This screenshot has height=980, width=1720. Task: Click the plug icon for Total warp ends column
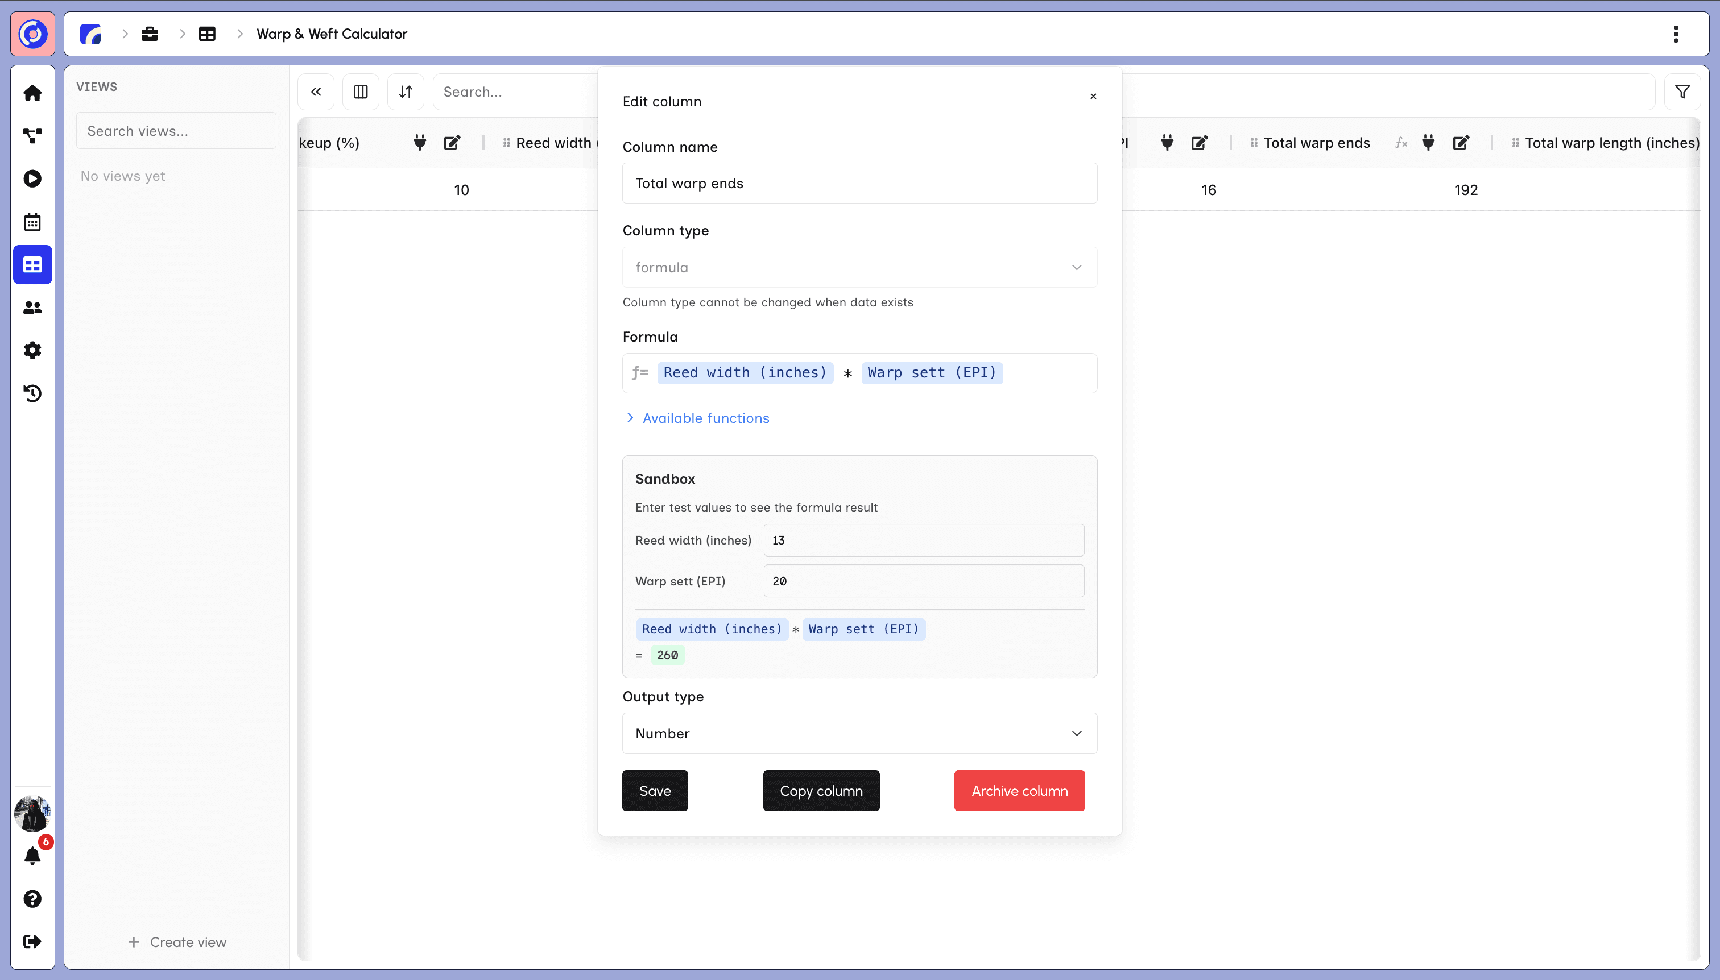(1428, 143)
